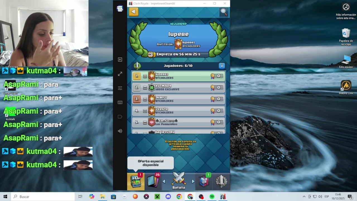
Task: Click the emulator robot logo in sidebar
Action: pos(120,8)
